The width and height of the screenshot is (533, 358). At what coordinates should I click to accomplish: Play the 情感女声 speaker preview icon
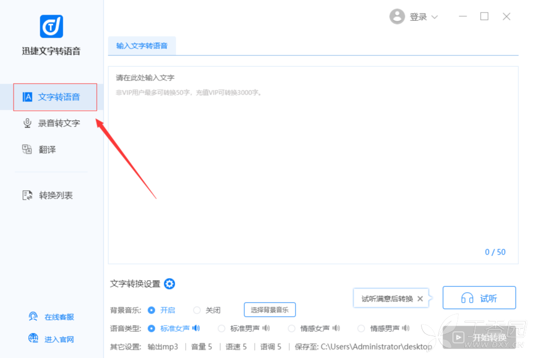[336, 328]
